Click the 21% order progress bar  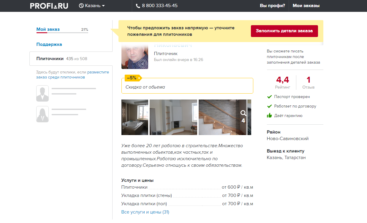coord(62,33)
